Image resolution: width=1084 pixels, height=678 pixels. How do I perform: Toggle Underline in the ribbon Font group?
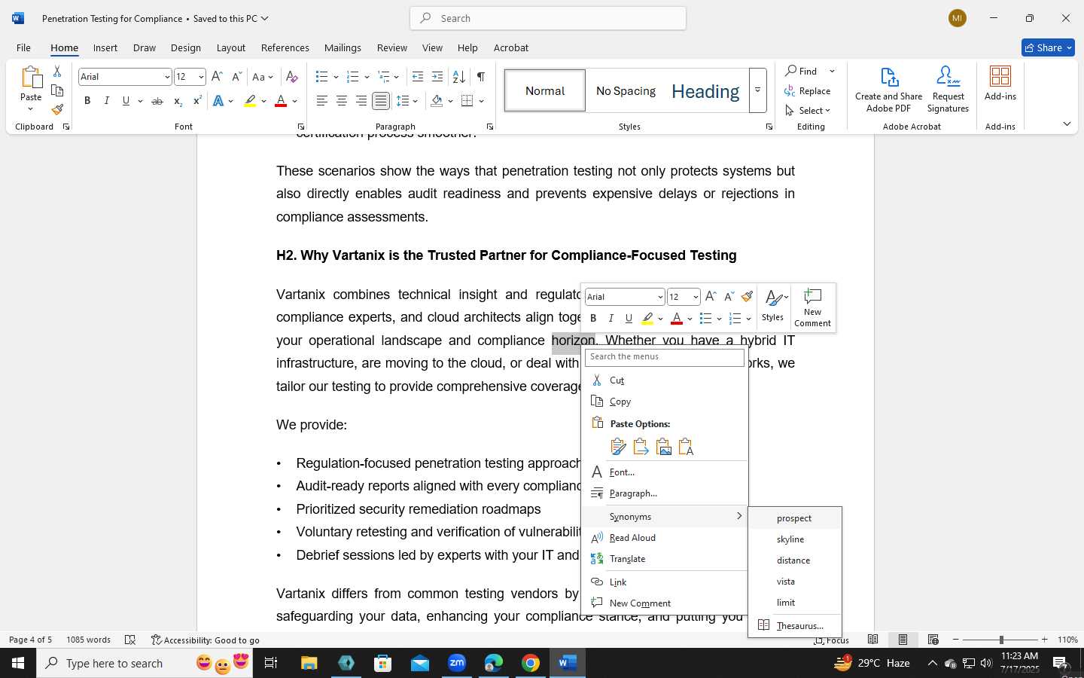(126, 101)
